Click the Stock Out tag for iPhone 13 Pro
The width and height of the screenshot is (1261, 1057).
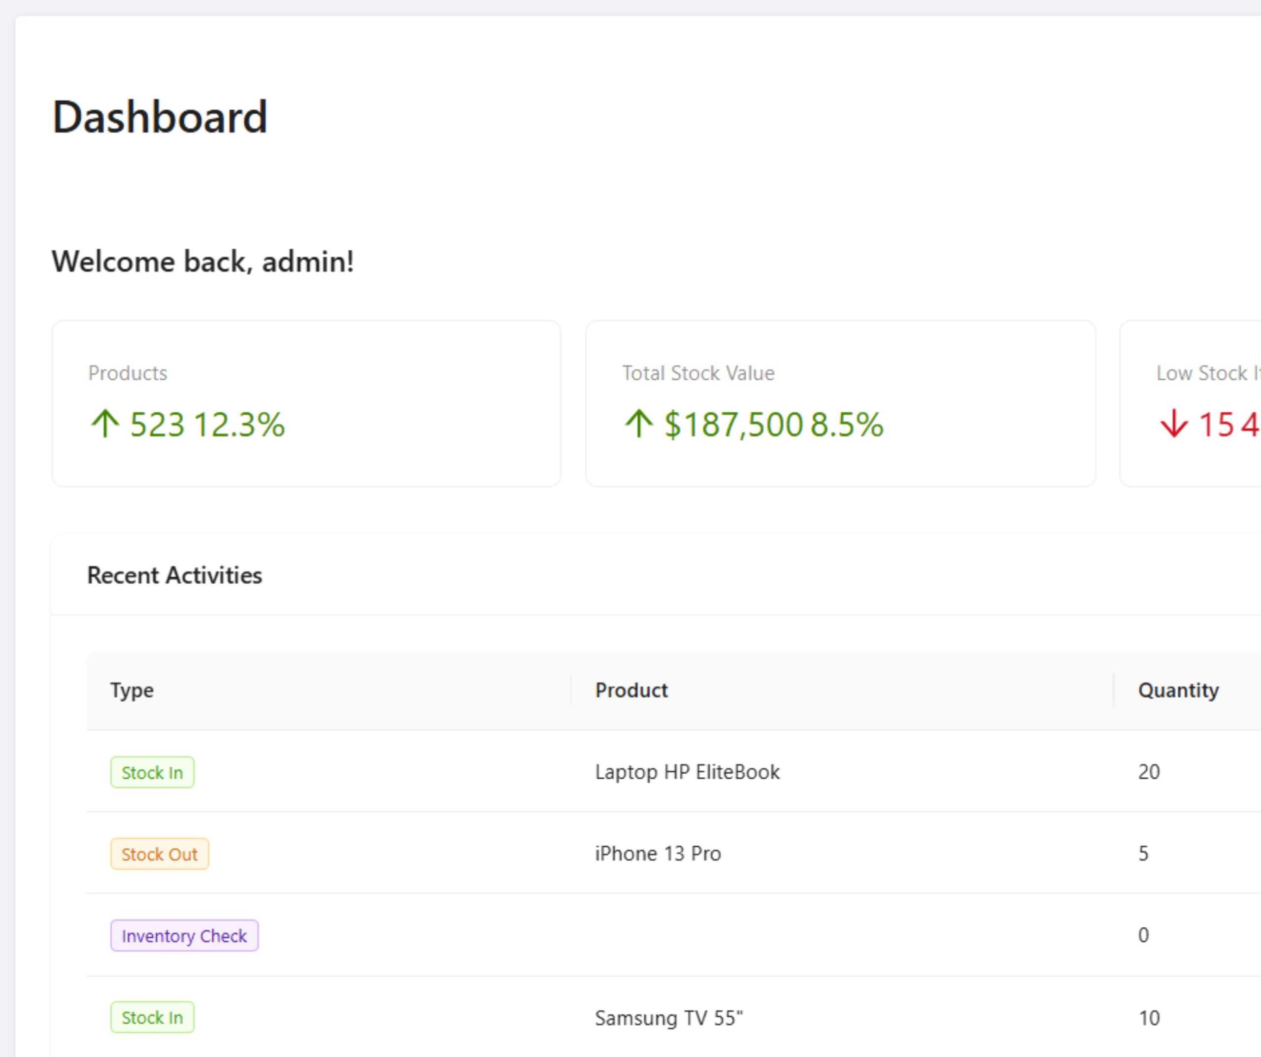coord(160,854)
